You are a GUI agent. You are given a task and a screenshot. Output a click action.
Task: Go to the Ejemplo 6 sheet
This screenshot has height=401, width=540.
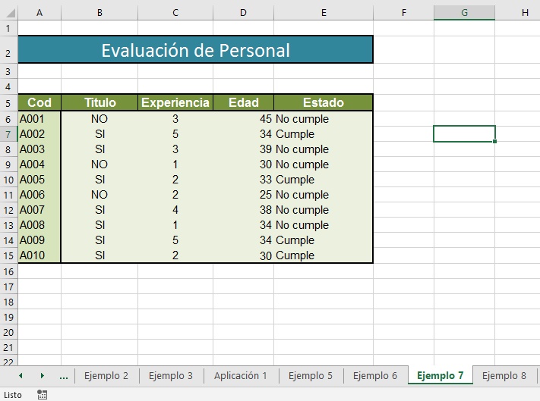(x=375, y=375)
